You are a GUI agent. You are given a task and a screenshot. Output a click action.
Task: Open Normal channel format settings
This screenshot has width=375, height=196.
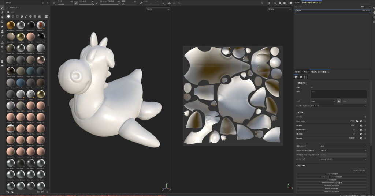(361, 138)
